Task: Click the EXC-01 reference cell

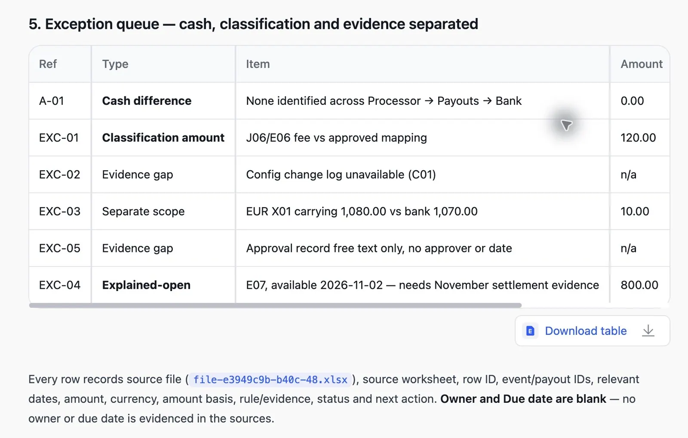Action: [x=59, y=138]
